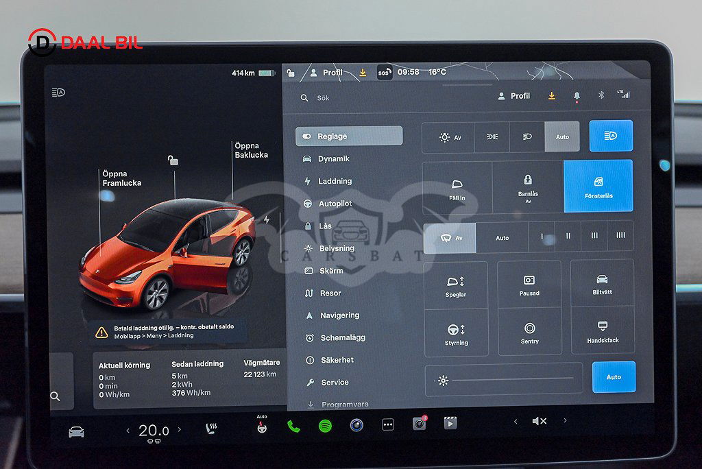
Task: Increase cabin temperature with right arrow
Action: tap(180, 430)
